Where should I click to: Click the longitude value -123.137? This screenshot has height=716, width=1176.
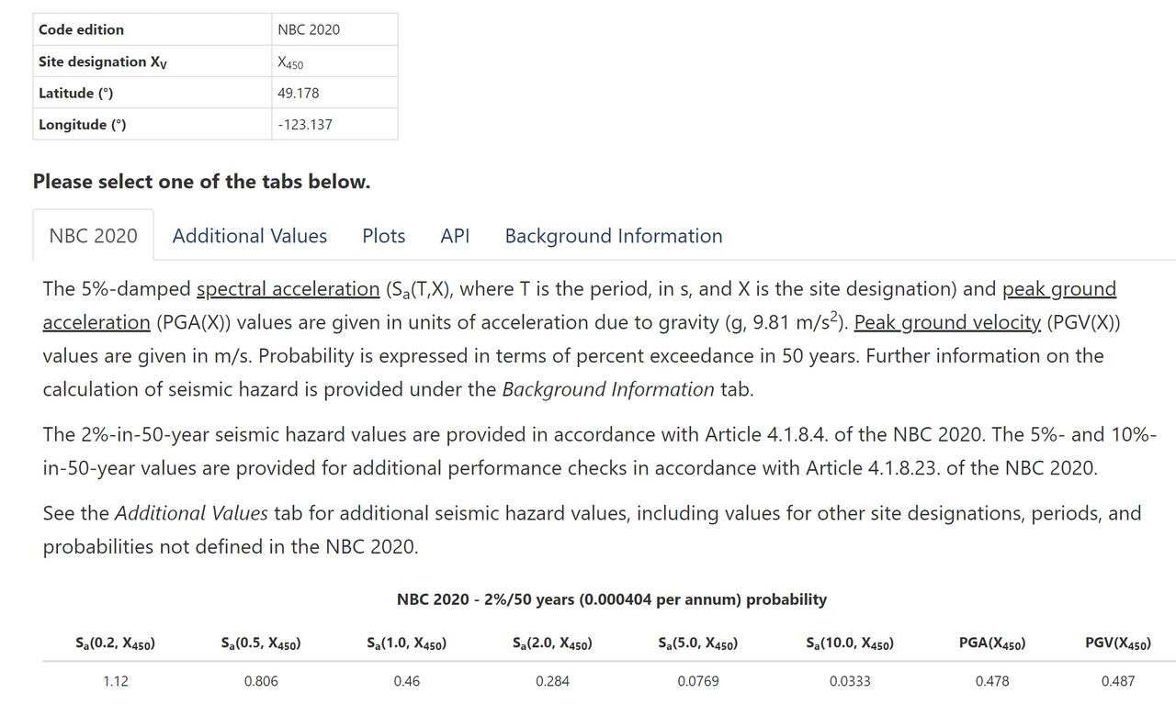pos(304,124)
